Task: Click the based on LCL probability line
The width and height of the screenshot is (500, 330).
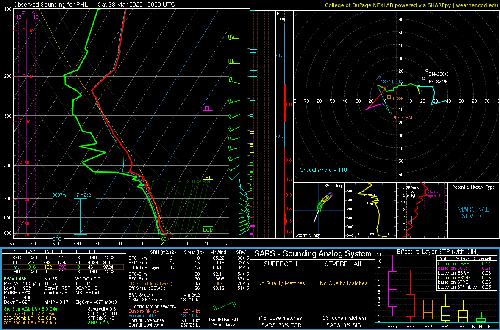Action: point(464,268)
